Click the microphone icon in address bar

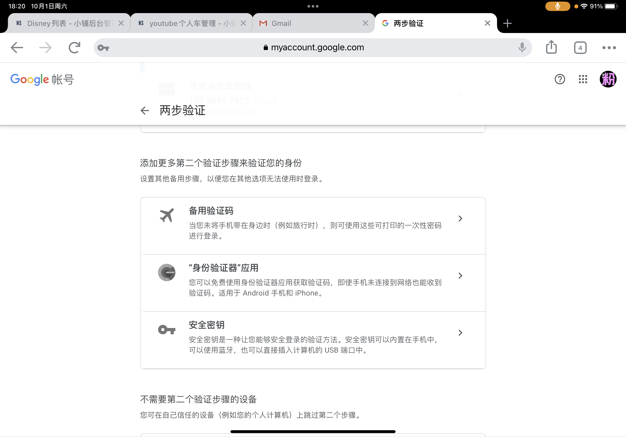point(522,47)
